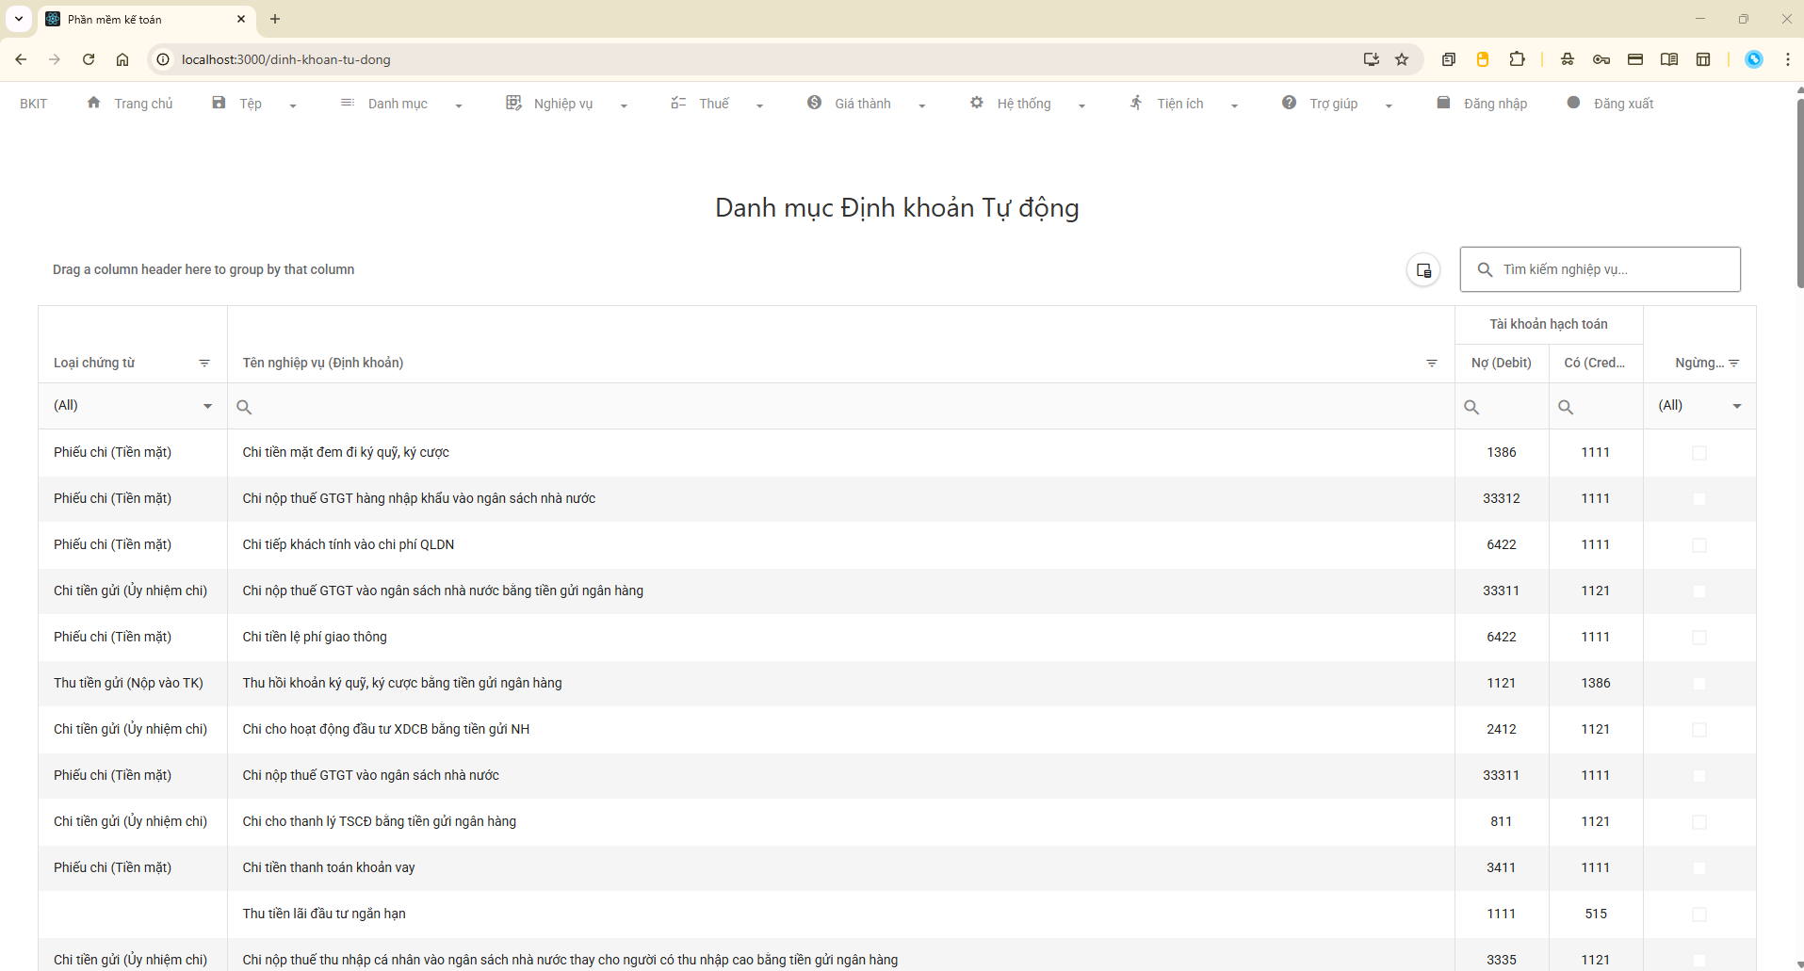1804x971 pixels.
Task: Click debit value 2412
Action: [1502, 729]
